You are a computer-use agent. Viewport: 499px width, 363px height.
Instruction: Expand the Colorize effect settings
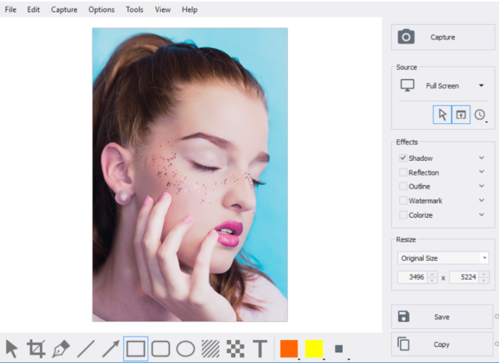(x=482, y=215)
